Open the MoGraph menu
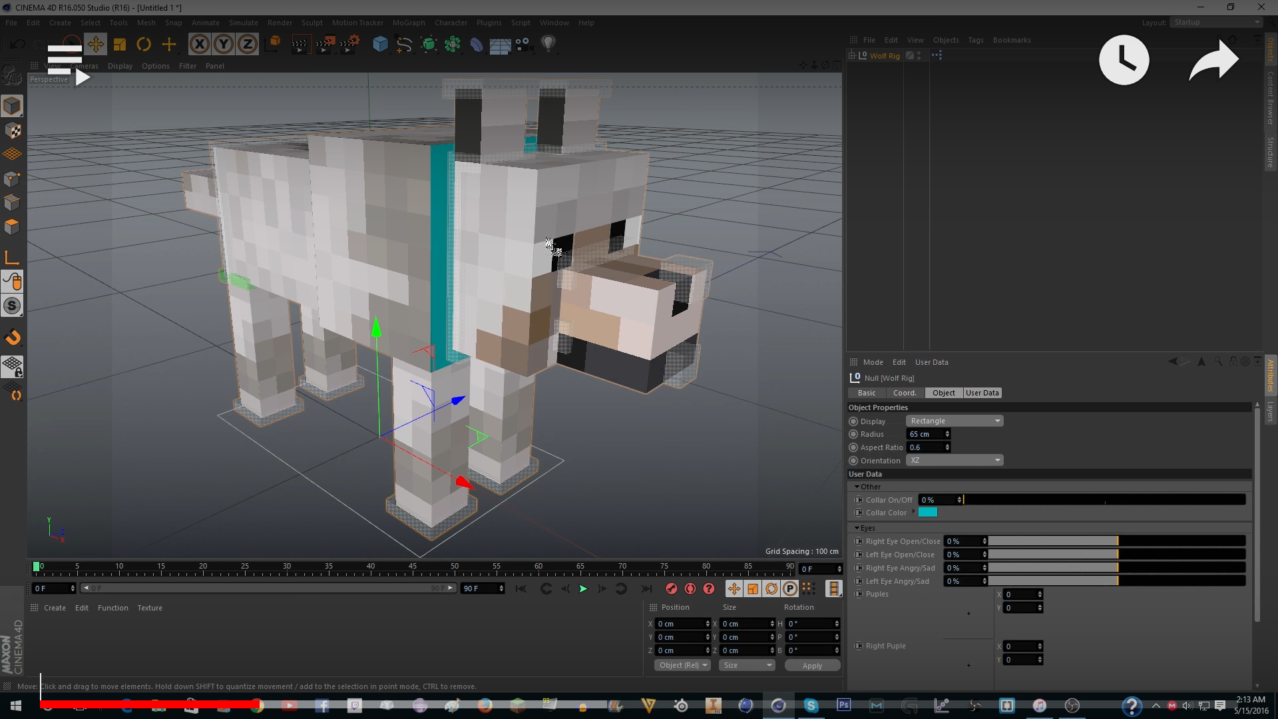The image size is (1278, 719). tap(408, 23)
